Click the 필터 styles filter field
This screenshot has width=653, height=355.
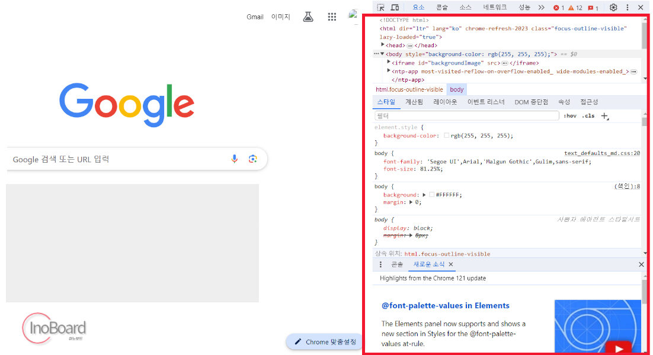(x=466, y=116)
